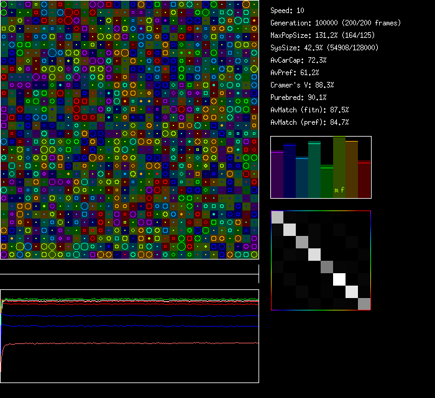Viewport: 435px width, 398px height.
Task: Select the brightest white cell in the matrix
Action: (339, 279)
